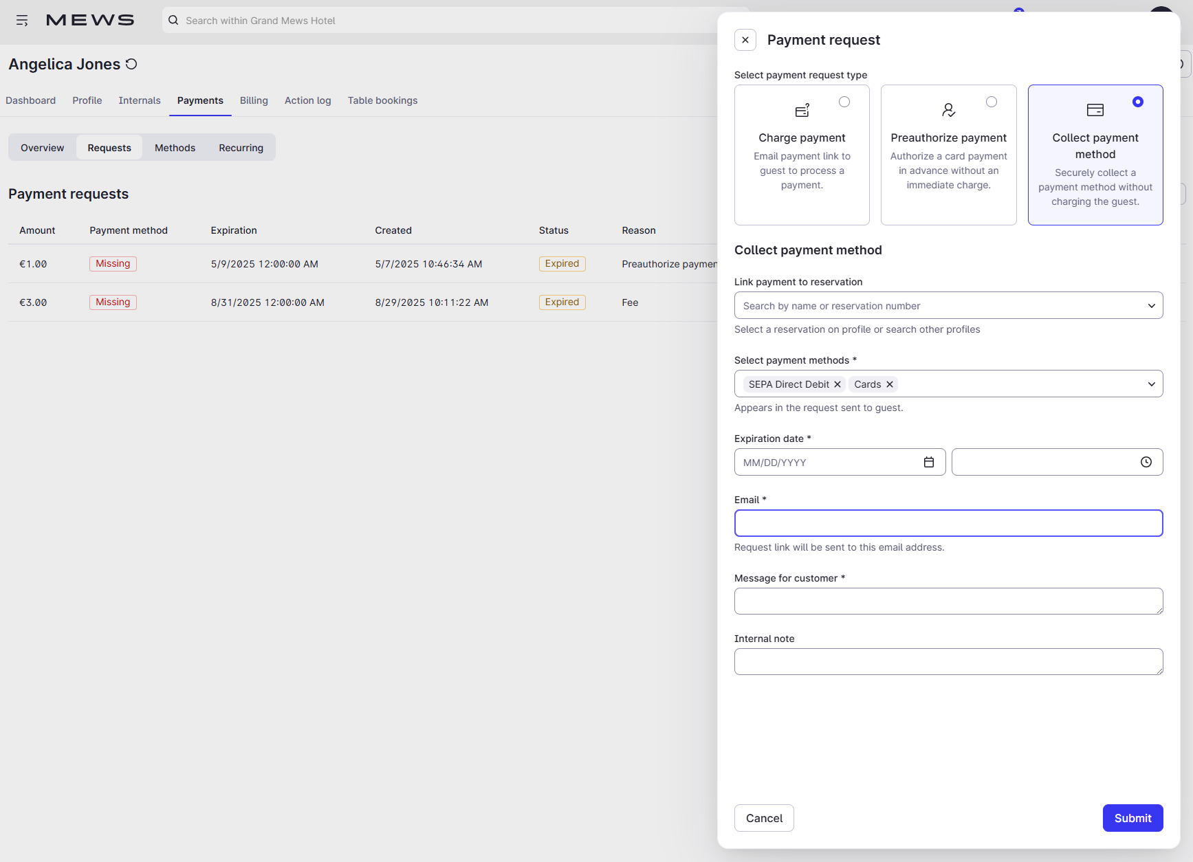Click the Internal note field

pyautogui.click(x=949, y=661)
